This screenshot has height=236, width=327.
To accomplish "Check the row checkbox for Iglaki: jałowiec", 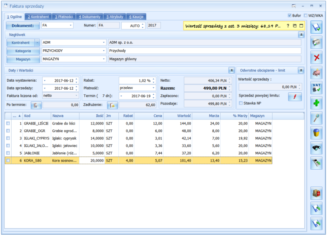I will (8, 145).
